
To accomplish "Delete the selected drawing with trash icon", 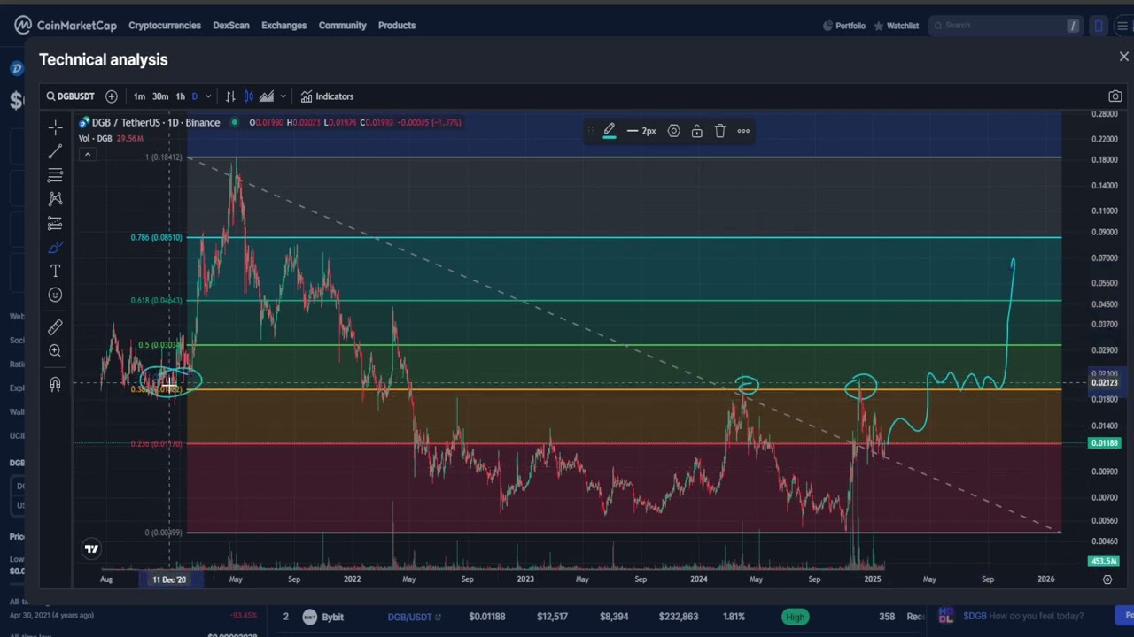I will coord(720,131).
